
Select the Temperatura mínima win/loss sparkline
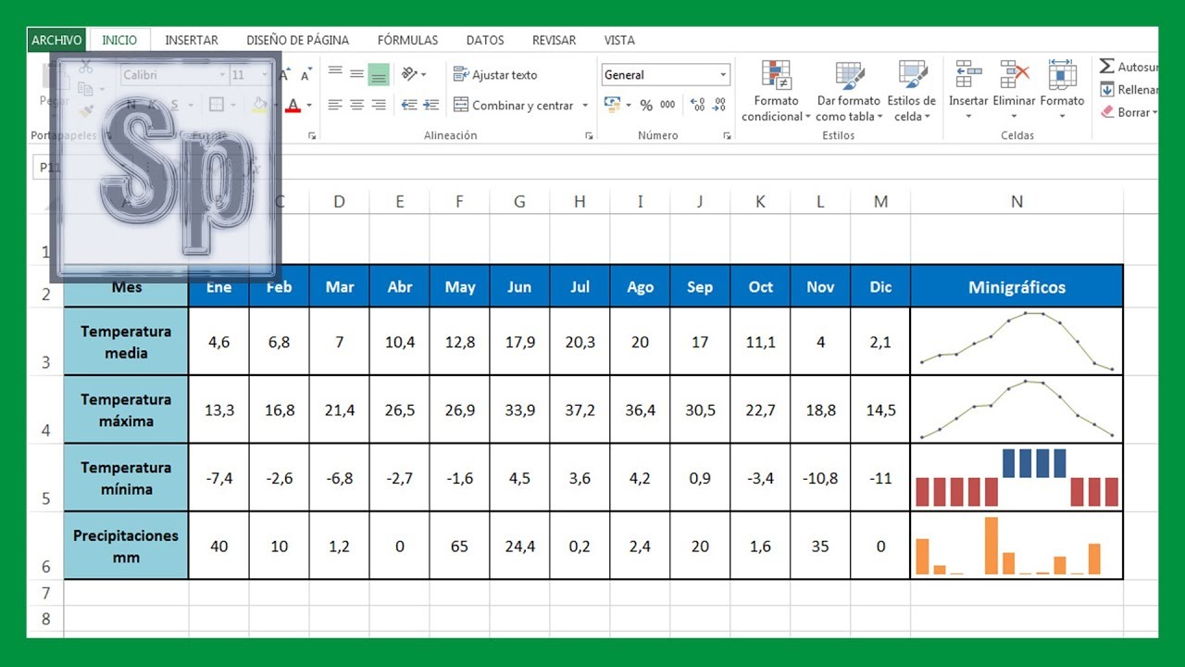tap(1017, 478)
